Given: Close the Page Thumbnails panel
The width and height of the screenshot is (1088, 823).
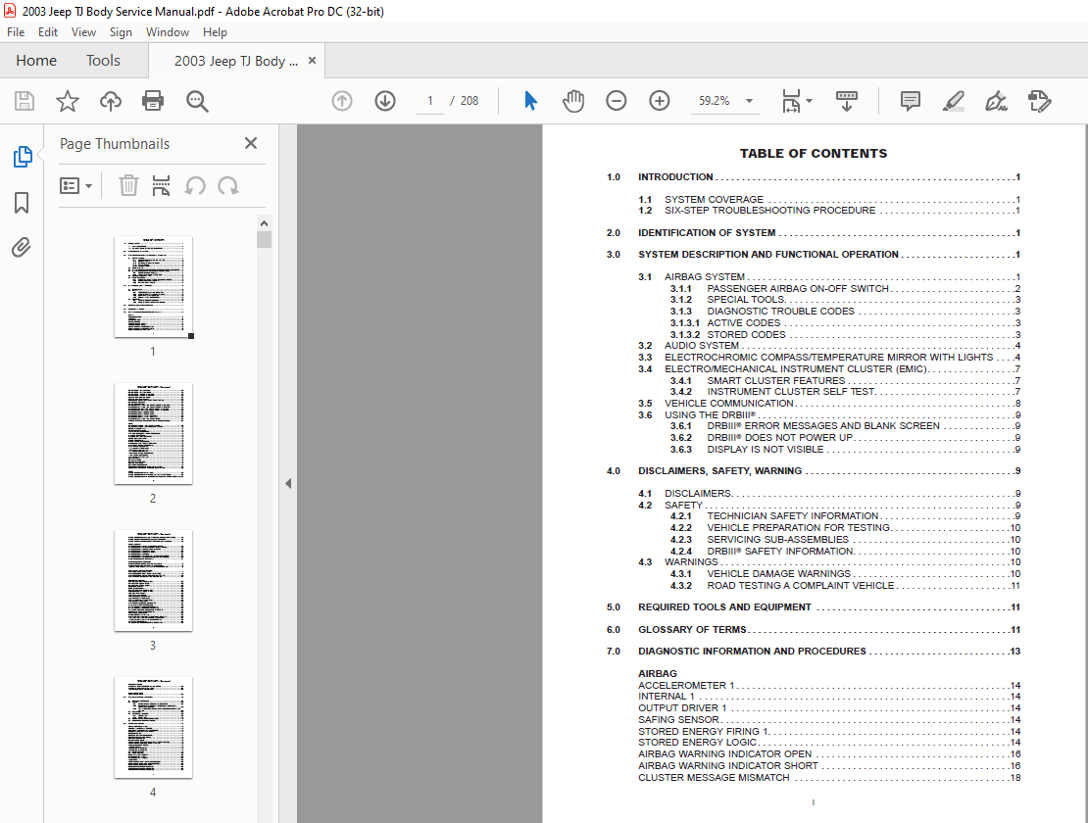Looking at the screenshot, I should point(251,143).
